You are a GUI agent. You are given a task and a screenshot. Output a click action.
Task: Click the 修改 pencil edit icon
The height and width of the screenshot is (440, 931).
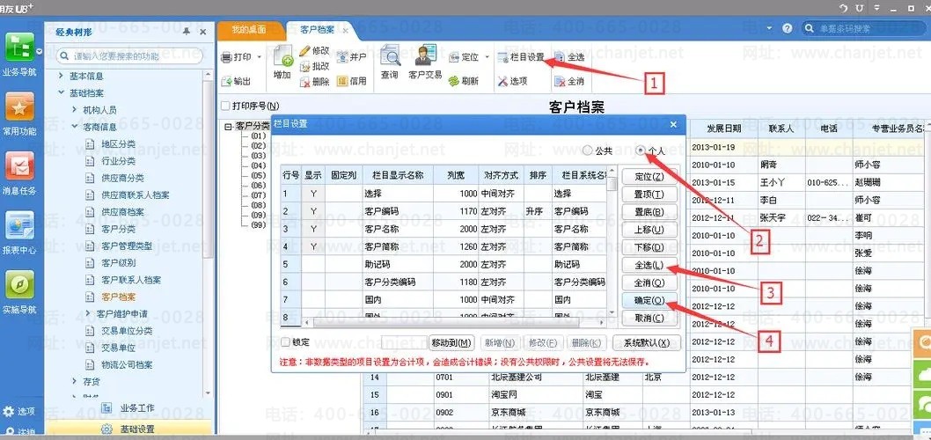tap(304, 51)
